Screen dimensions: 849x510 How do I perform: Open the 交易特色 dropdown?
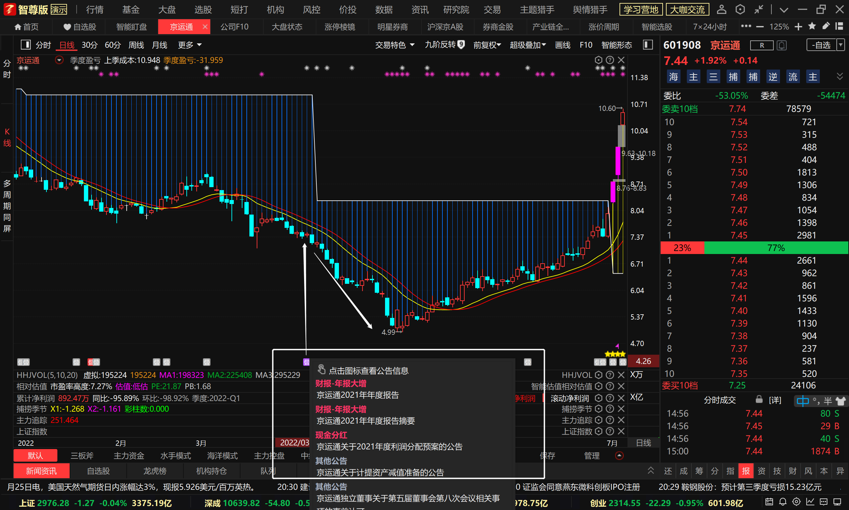395,45
